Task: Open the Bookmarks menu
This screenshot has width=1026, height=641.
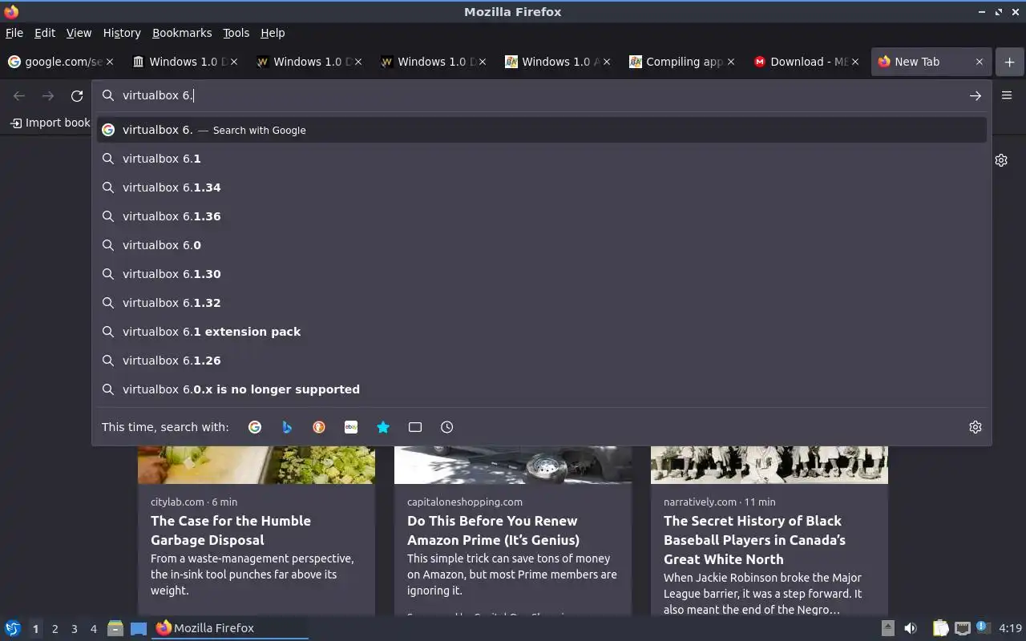Action: point(182,33)
